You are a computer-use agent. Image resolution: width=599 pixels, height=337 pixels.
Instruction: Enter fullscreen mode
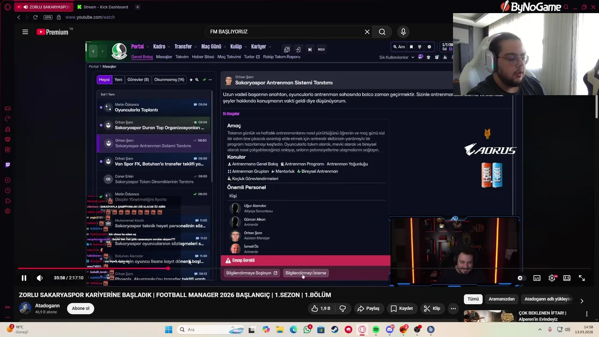click(x=582, y=278)
